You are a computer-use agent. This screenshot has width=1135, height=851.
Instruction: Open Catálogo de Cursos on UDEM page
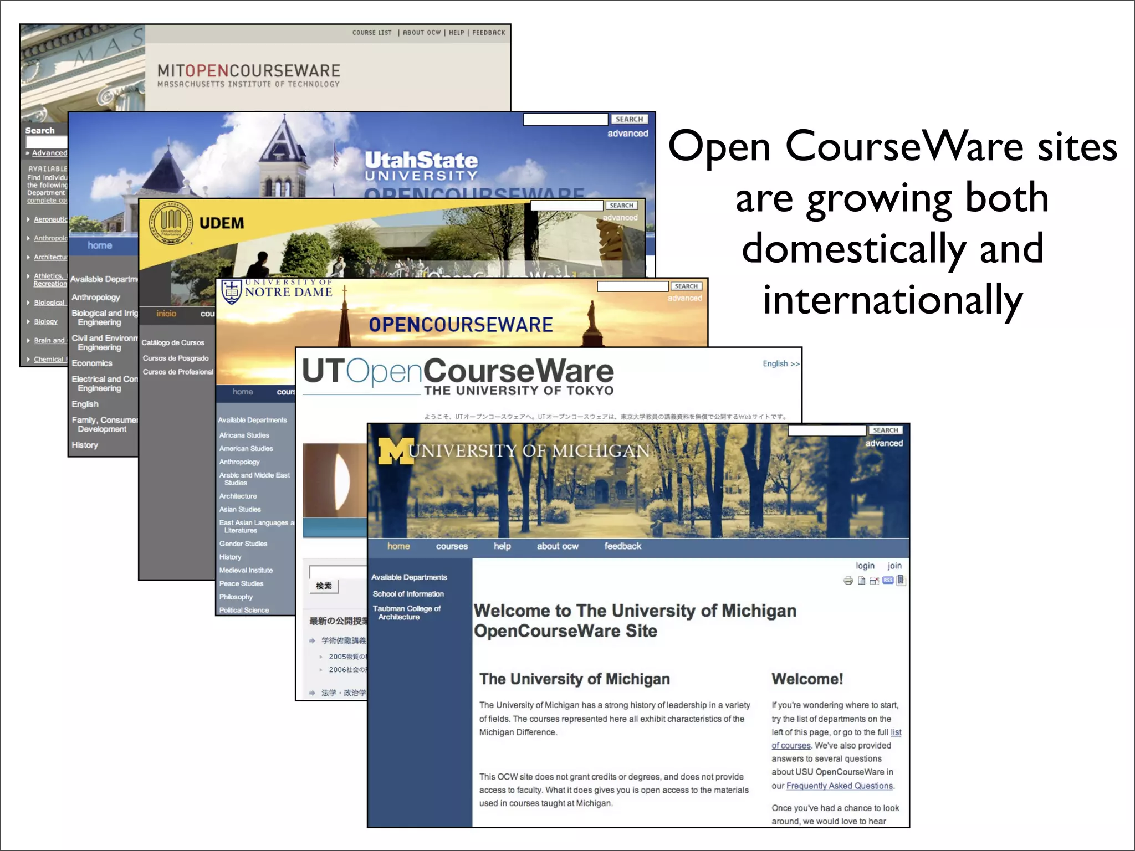click(x=173, y=343)
